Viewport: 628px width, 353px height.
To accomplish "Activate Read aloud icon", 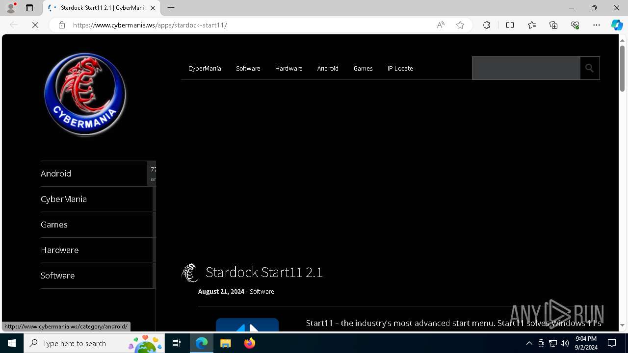I will [x=441, y=25].
